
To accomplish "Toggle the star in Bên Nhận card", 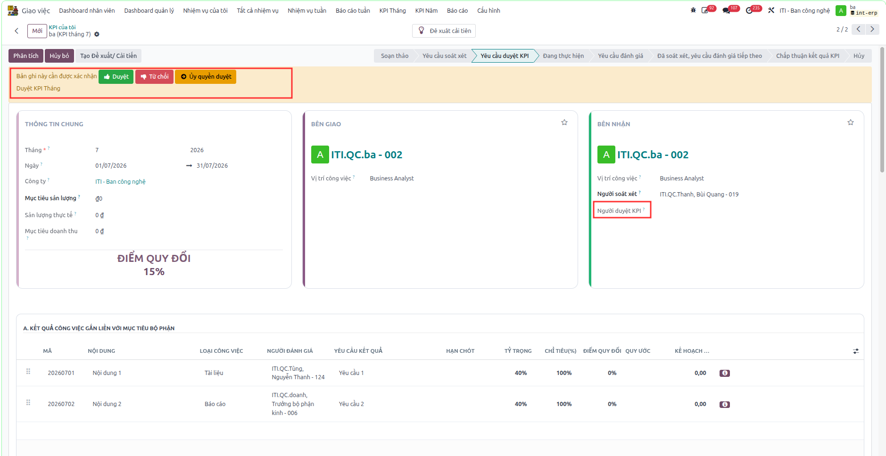I will (x=851, y=122).
